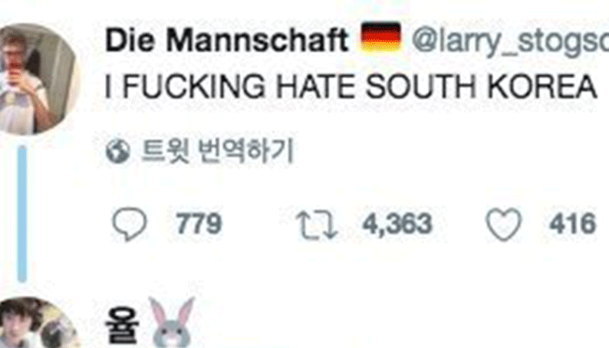
Task: Click the reply speech bubble icon
Action: click(x=130, y=225)
